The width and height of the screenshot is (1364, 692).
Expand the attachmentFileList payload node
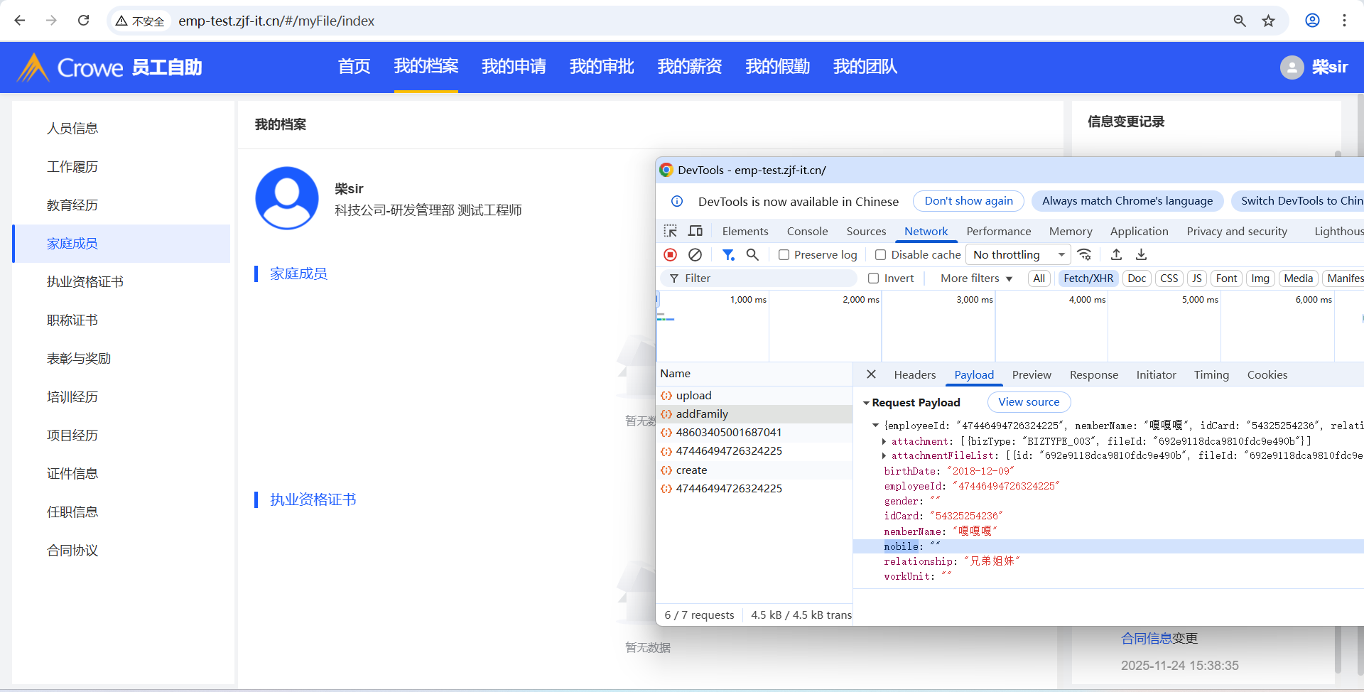[x=884, y=456]
